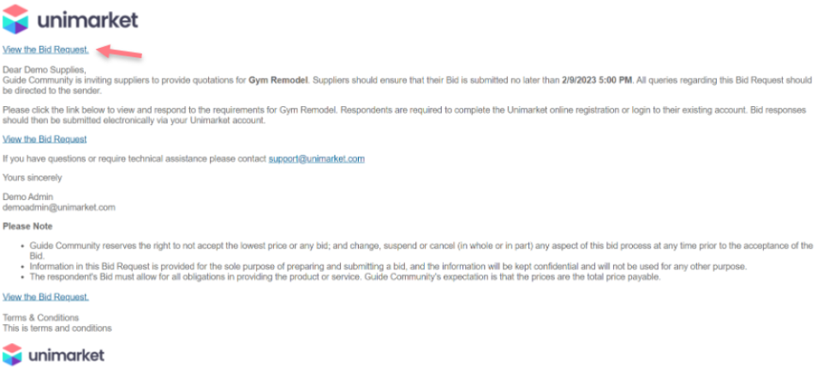
Task: Click the Yours sincerely closing line
Action: (x=33, y=177)
